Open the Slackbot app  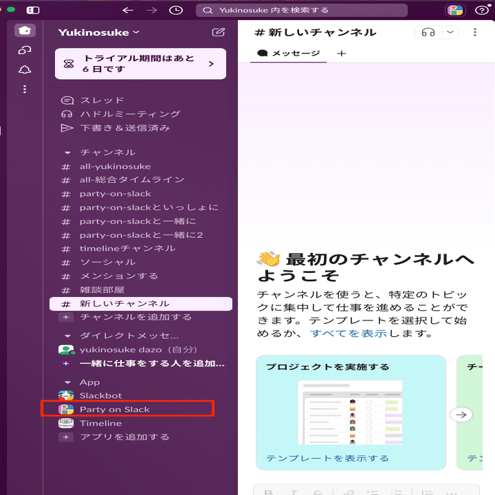141,395
